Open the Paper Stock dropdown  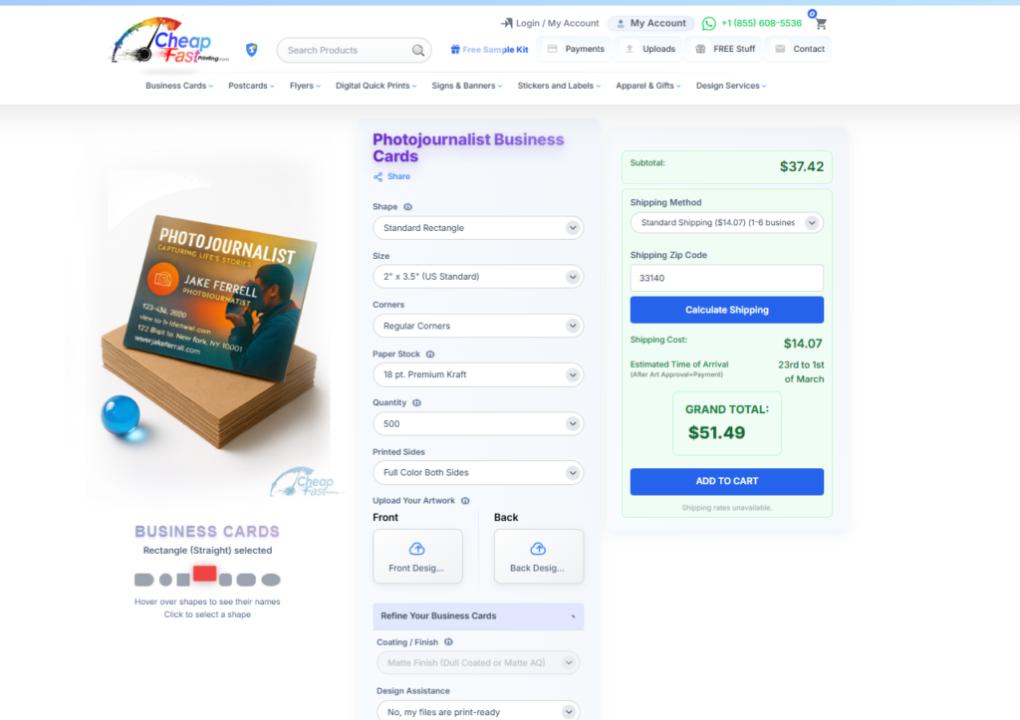click(478, 374)
